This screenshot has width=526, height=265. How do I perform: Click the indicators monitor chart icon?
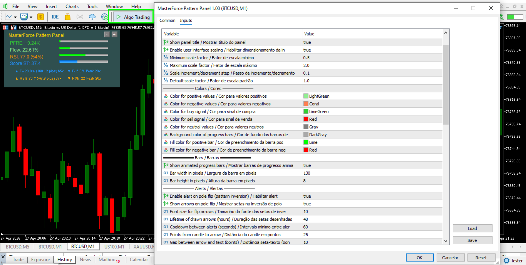(x=24, y=17)
